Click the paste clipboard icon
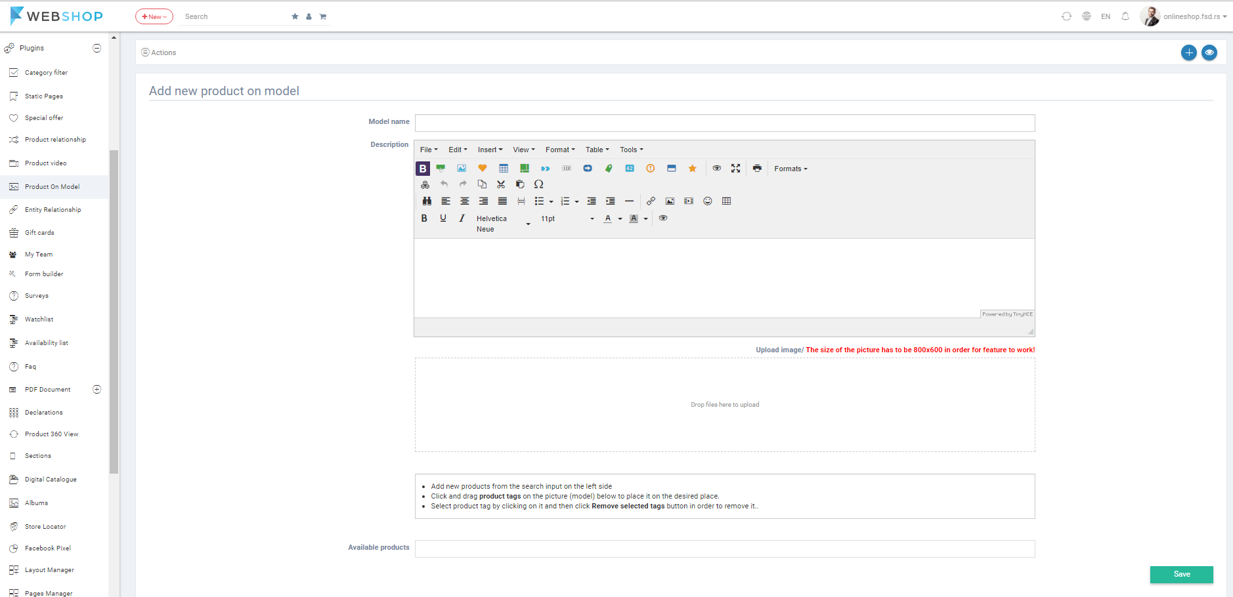 point(520,184)
